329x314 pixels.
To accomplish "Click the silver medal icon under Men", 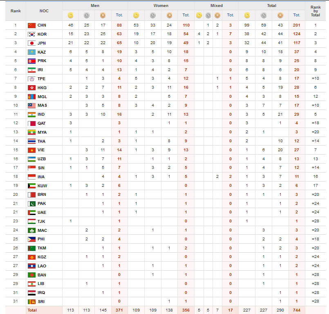I will click(x=87, y=16).
